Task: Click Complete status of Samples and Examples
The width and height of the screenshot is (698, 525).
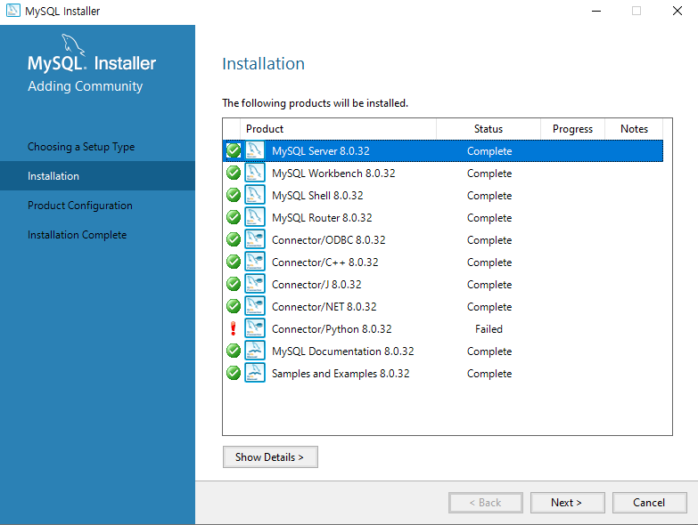Action: pos(489,374)
